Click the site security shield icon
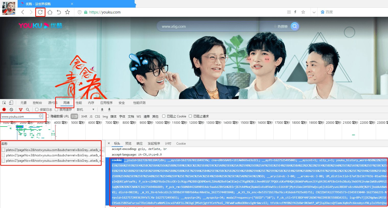Viewport: 388px width, 208px height. tap(79, 12)
